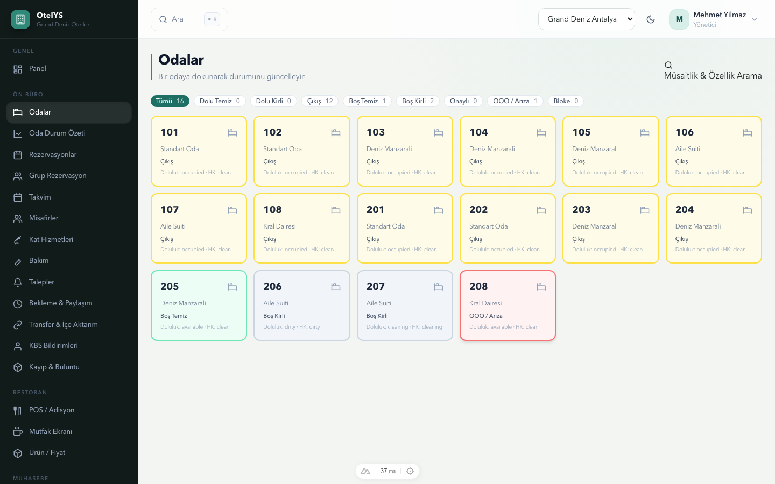Open Mutfak Ekranı cup icon

18,432
